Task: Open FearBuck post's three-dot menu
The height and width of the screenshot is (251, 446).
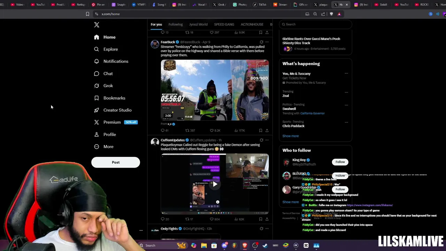Action: coord(267,42)
